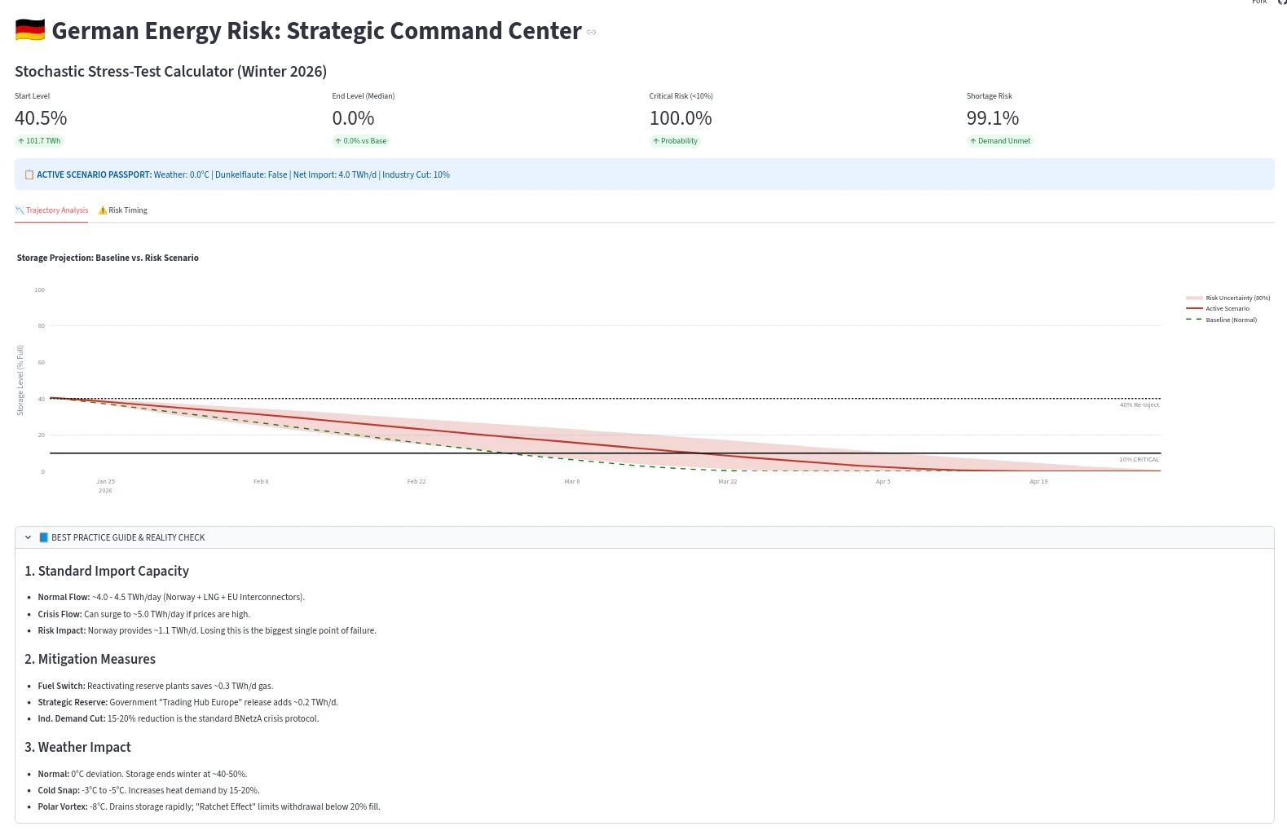Click the Shortage Risk 99.1% metric value
The width and height of the screenshot is (1287, 835).
pos(992,118)
